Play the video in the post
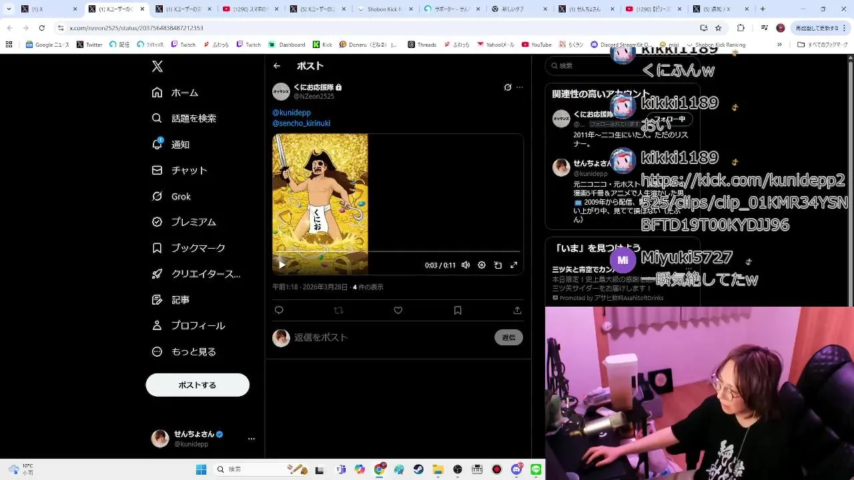 pyautogui.click(x=282, y=265)
